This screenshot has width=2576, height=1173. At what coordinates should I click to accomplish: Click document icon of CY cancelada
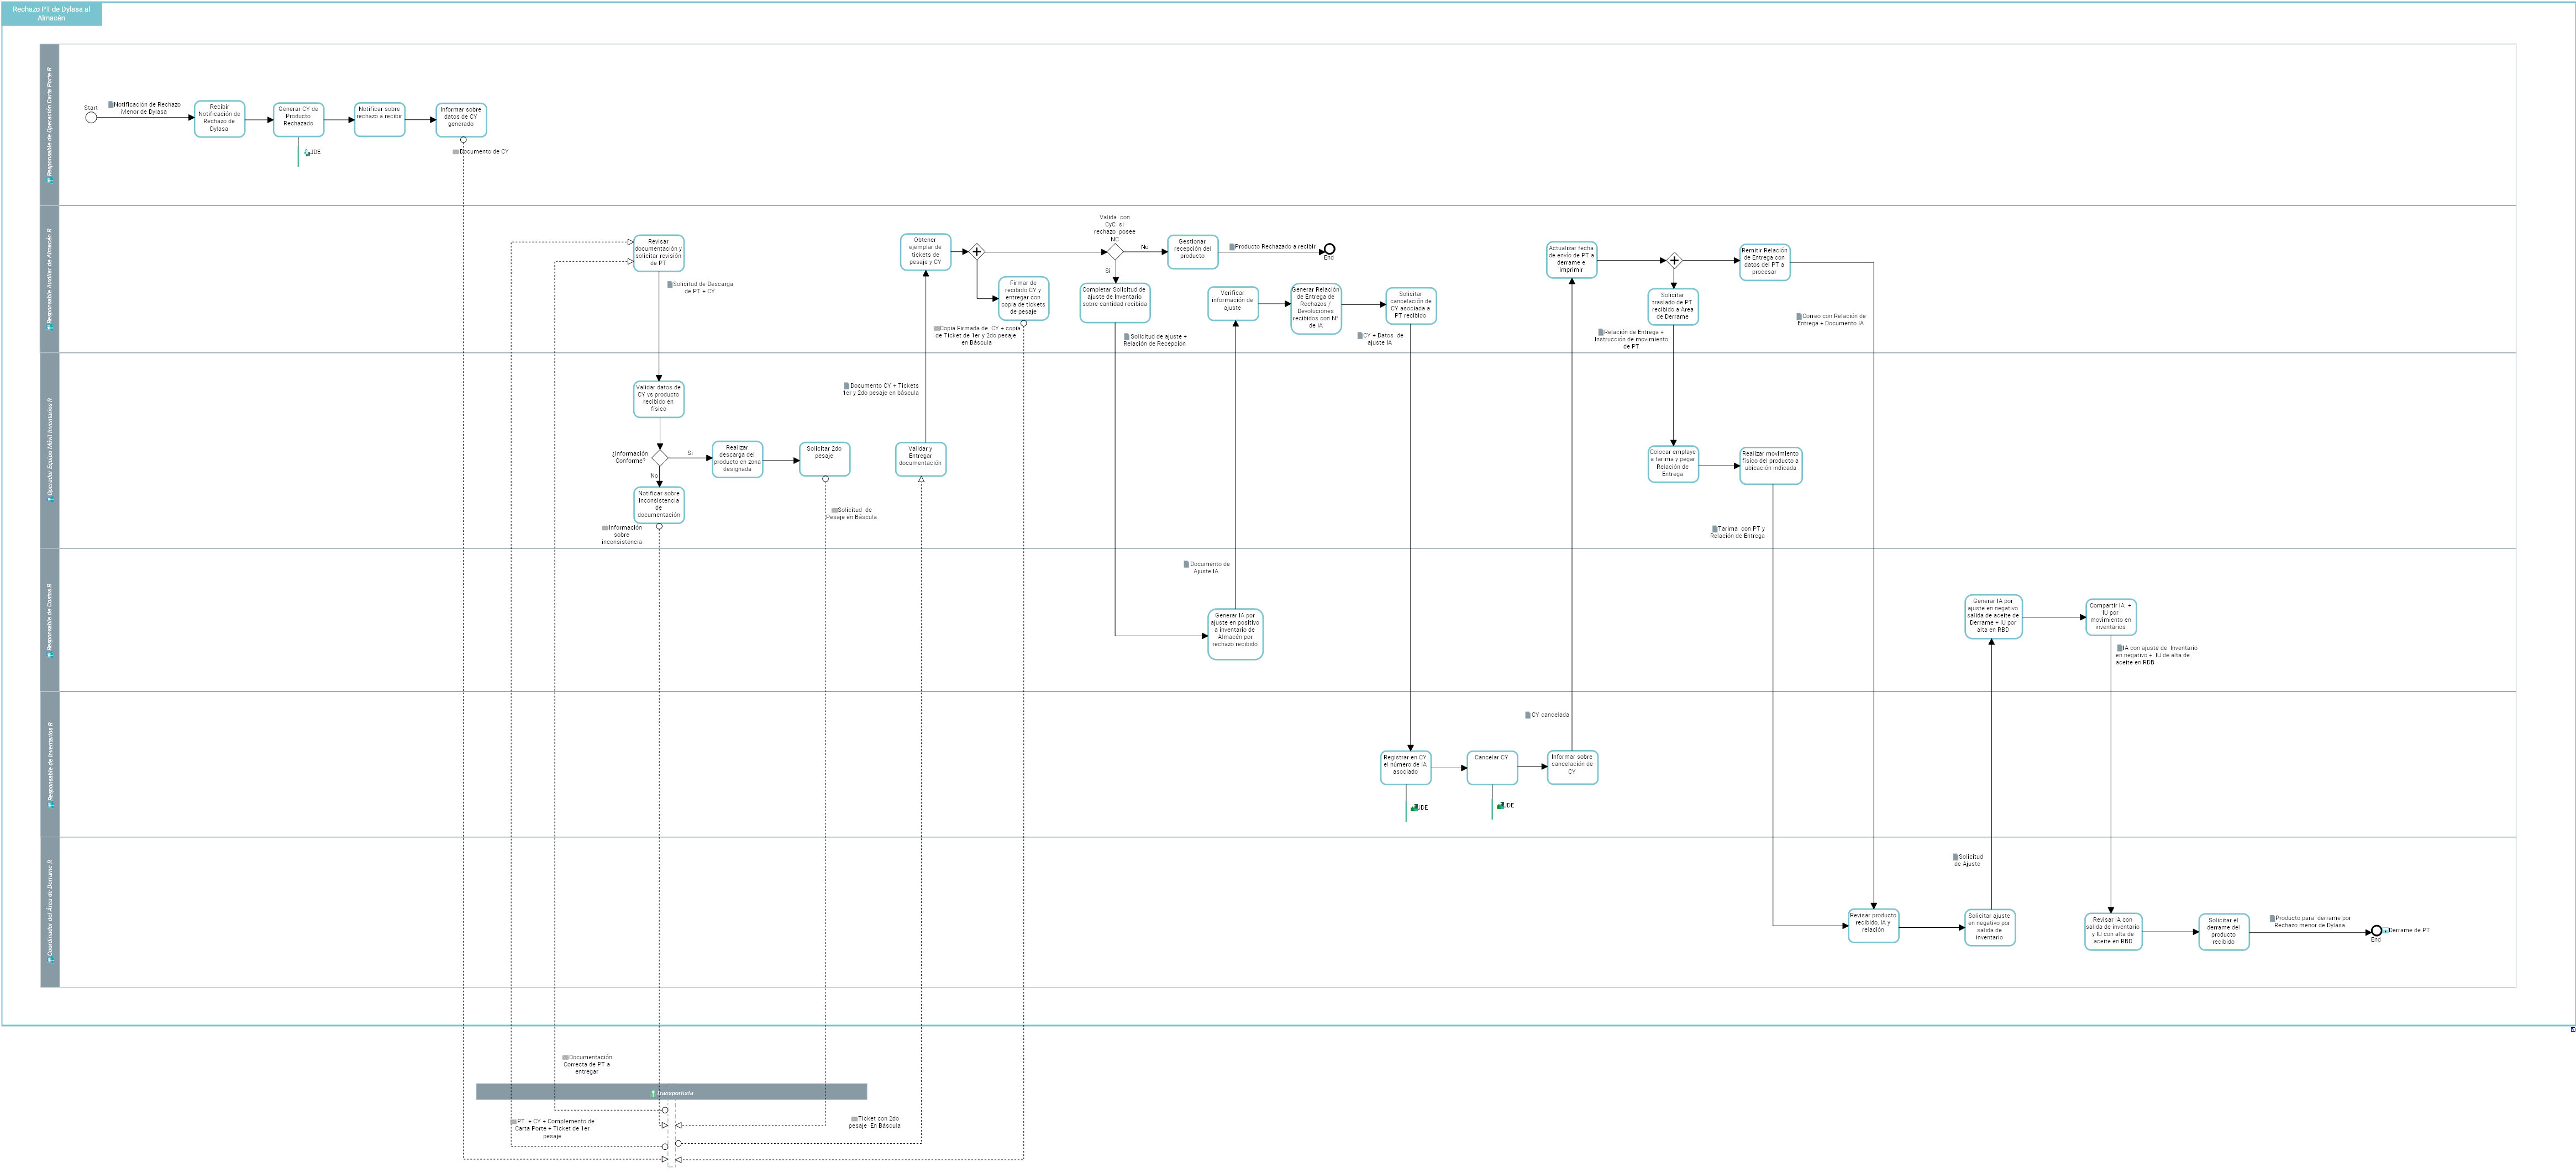(1528, 715)
